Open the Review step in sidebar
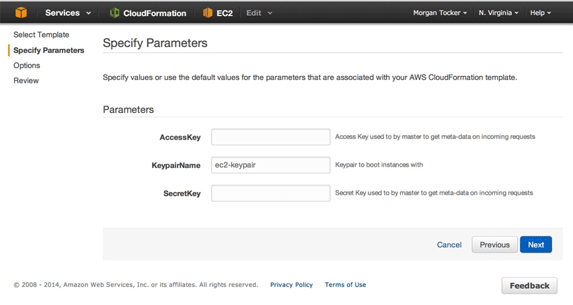Image resolution: width=573 pixels, height=305 pixels. click(26, 81)
